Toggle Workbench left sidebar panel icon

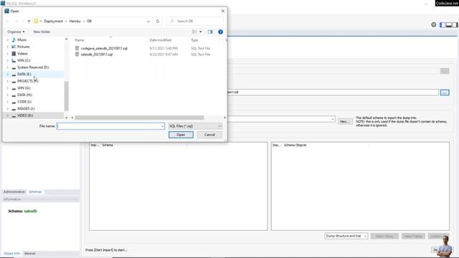tap(443, 25)
